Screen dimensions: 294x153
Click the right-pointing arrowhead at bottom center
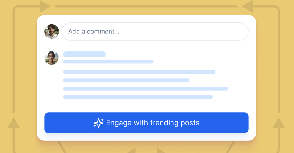click(161, 150)
